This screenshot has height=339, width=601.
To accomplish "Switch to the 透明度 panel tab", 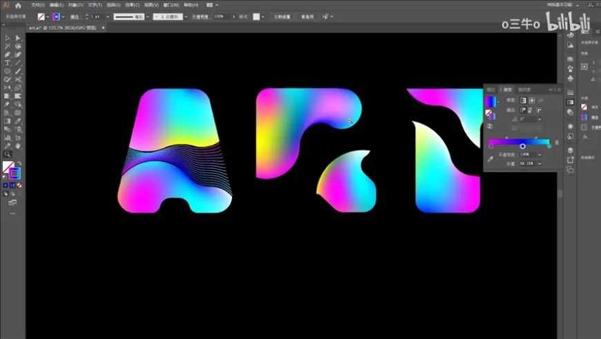I will [x=525, y=89].
